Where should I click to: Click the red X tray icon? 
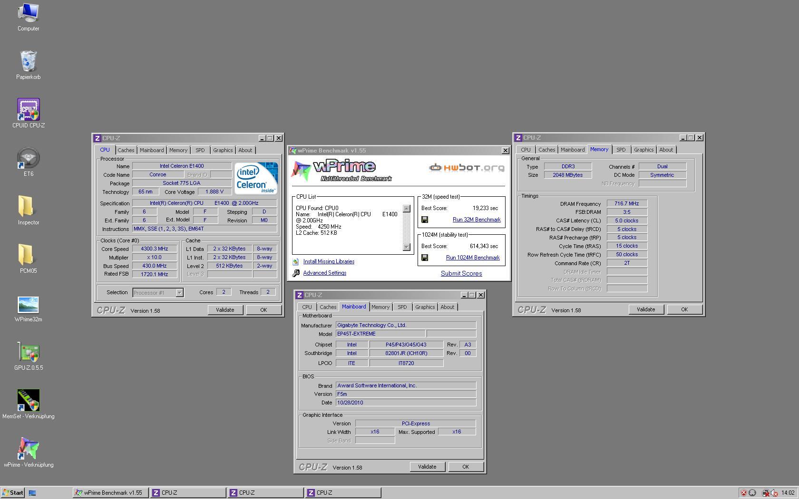tap(744, 493)
